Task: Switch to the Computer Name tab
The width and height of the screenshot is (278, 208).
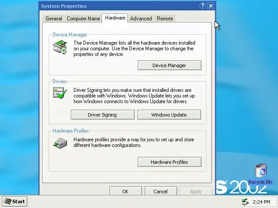Action: coord(83,19)
